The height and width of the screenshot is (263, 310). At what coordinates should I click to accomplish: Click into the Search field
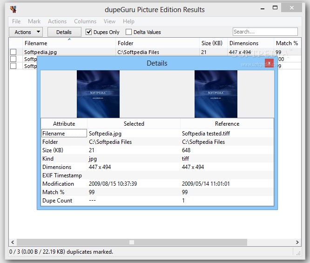point(265,32)
